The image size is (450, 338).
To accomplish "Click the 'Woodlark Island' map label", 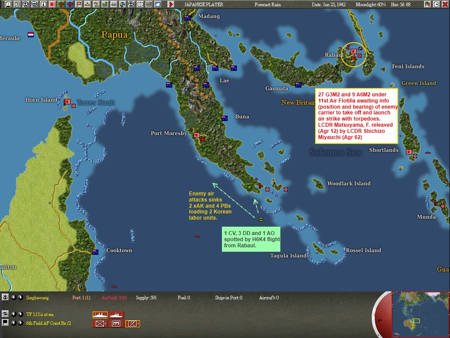I will (x=348, y=184).
